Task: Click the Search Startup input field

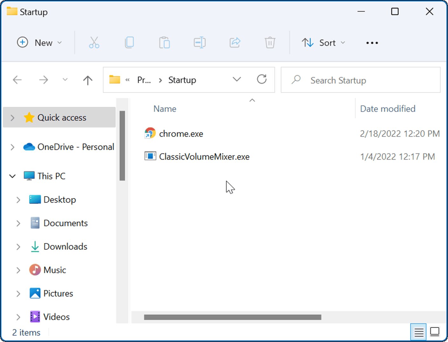Action: (361, 80)
